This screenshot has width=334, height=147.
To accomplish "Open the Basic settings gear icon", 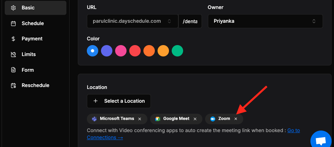I will [13, 8].
